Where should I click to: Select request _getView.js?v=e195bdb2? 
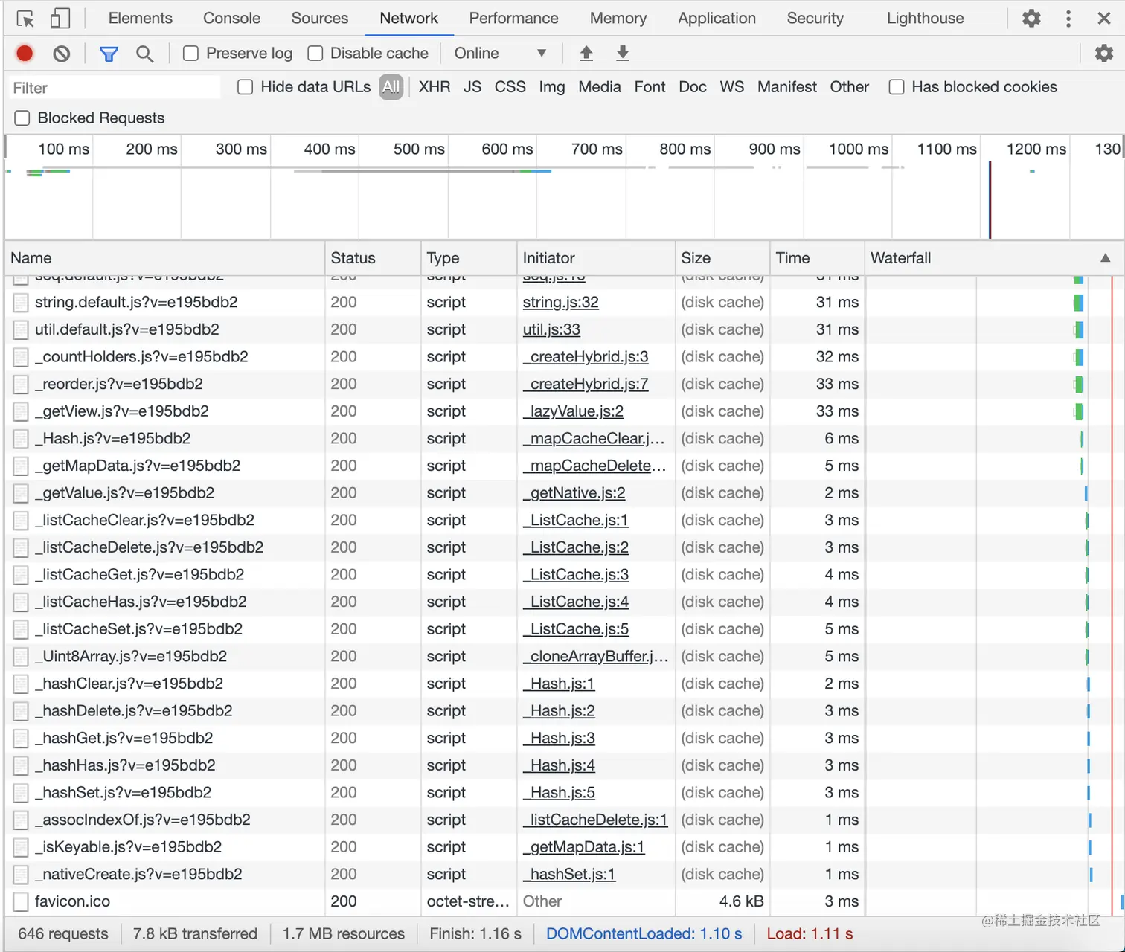pos(122,411)
